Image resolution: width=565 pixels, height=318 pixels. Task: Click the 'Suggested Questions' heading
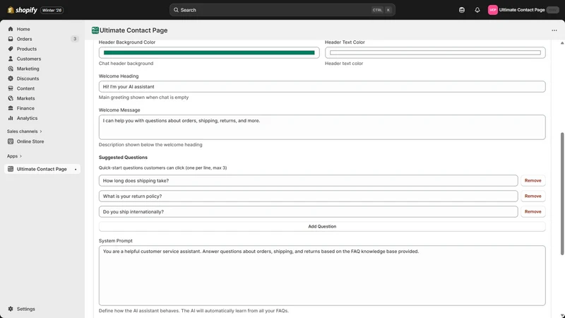(x=123, y=157)
